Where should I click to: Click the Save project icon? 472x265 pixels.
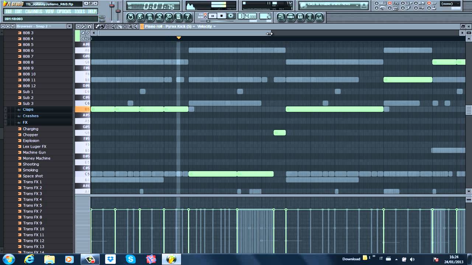[150, 17]
